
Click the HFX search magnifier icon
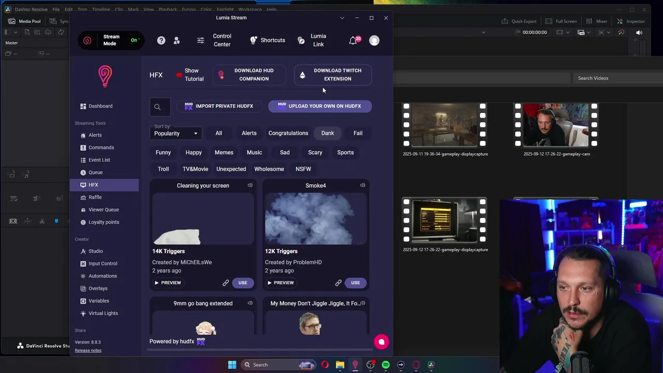coord(157,107)
